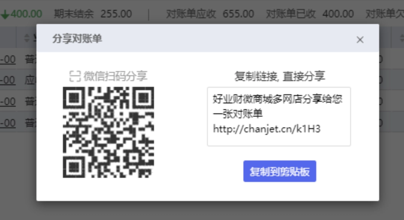
Task: Open the -00 link in the 应 row
Action: (x=8, y=80)
